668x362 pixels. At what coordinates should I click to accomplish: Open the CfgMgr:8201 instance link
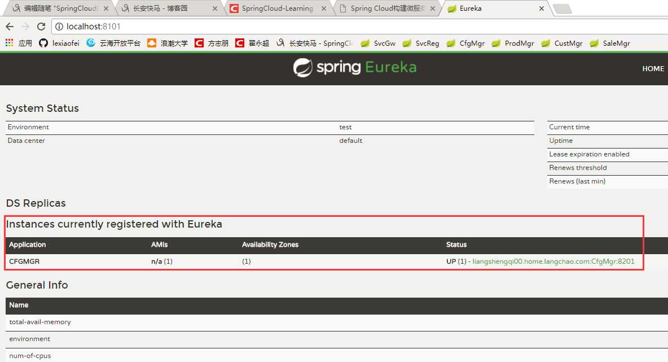coord(553,261)
